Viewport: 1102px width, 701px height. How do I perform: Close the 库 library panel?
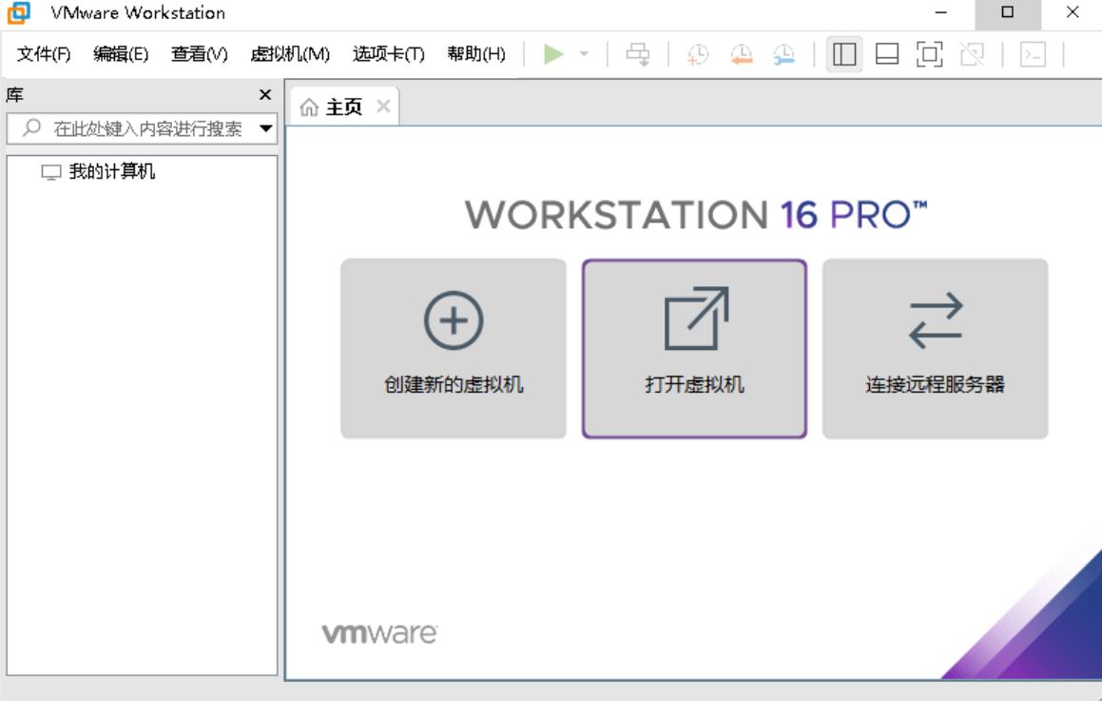coord(265,94)
